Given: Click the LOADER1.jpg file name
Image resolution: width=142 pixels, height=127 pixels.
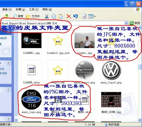Looking at the screenshot, I should 31,53.
